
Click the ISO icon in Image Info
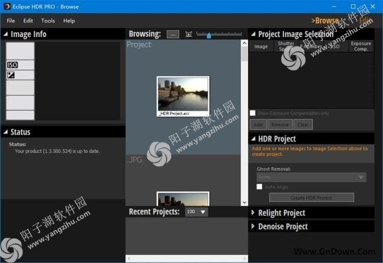[12, 65]
